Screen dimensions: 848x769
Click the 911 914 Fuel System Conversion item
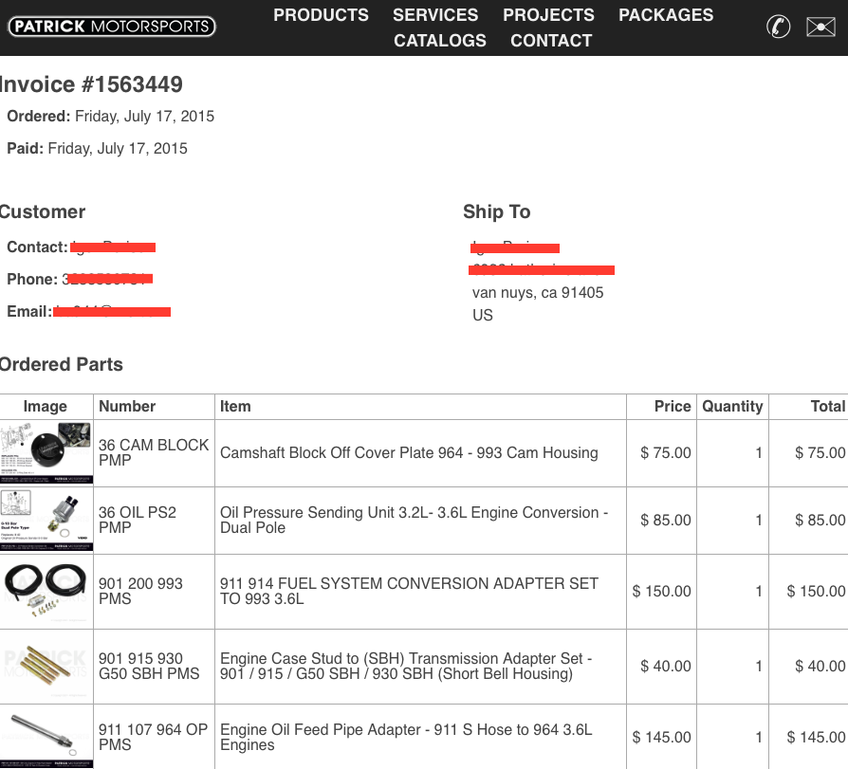pos(409,591)
